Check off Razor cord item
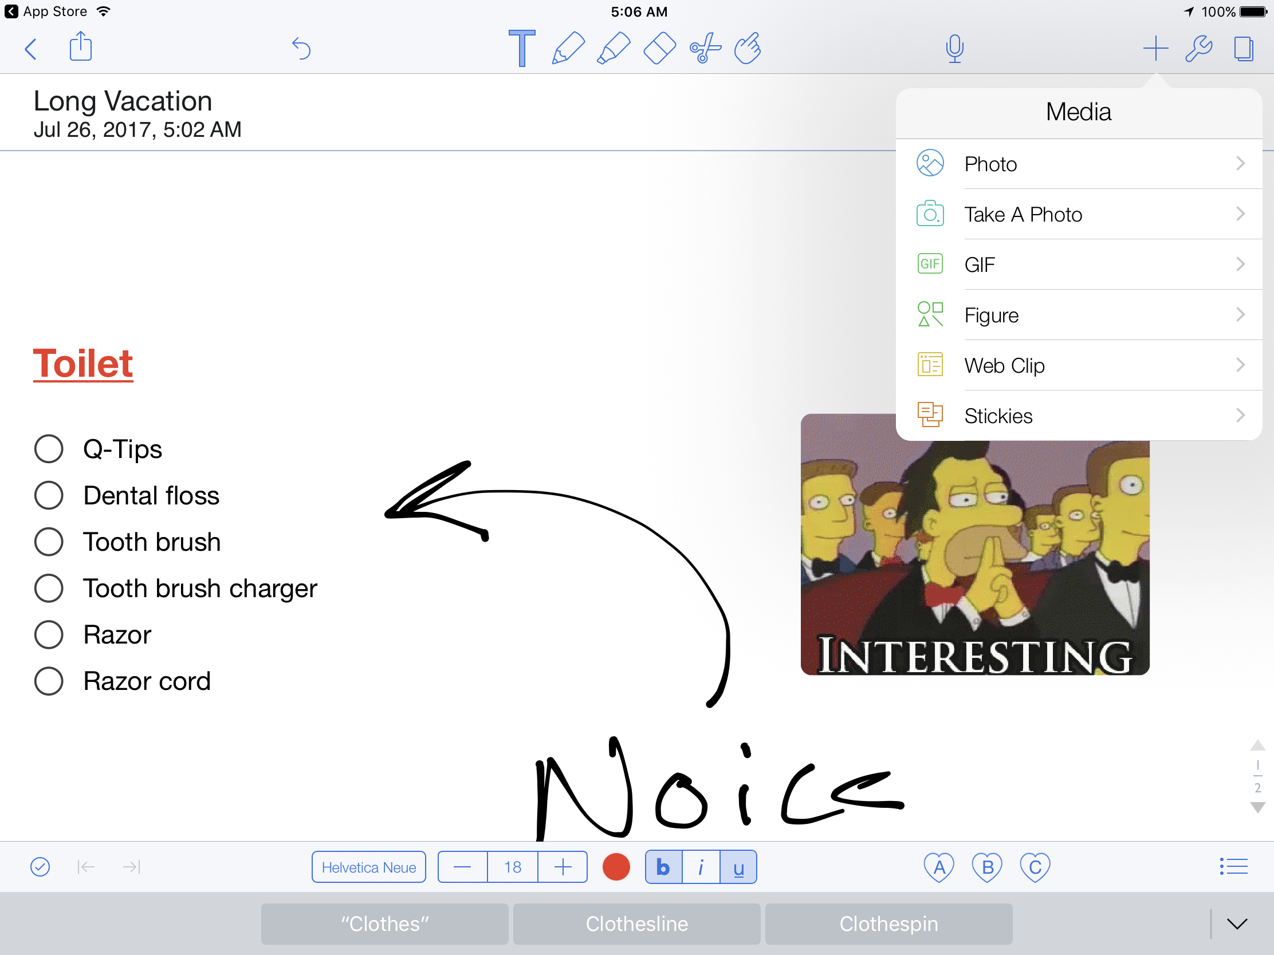 (49, 681)
